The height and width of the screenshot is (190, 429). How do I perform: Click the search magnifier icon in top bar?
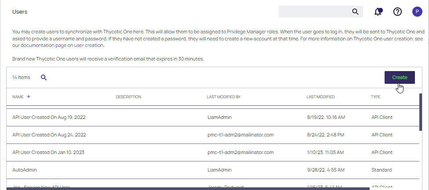tap(356, 12)
